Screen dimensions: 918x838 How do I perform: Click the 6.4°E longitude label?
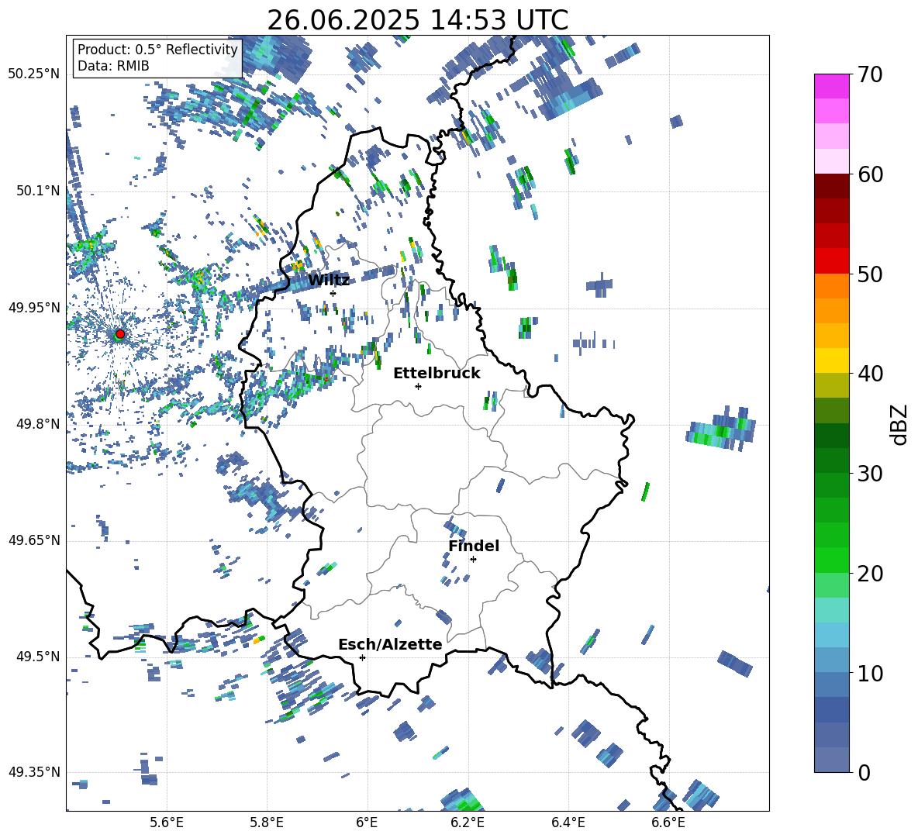click(x=568, y=822)
